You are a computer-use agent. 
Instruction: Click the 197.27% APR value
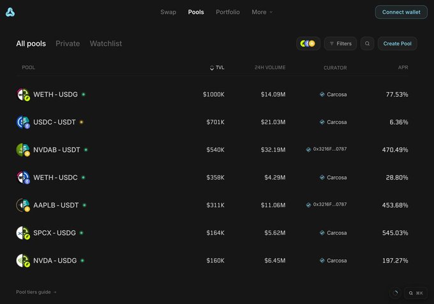(395, 261)
